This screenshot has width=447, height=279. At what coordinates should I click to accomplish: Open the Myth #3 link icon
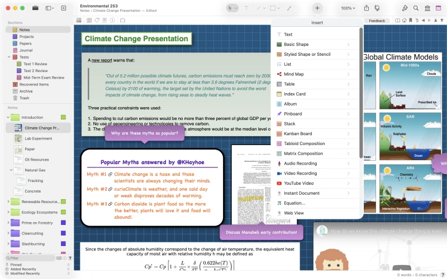click(x=110, y=204)
